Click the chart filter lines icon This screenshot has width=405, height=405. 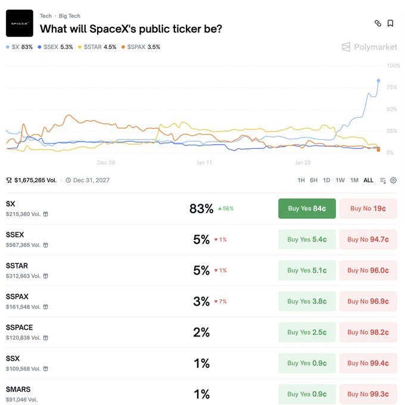point(383,180)
